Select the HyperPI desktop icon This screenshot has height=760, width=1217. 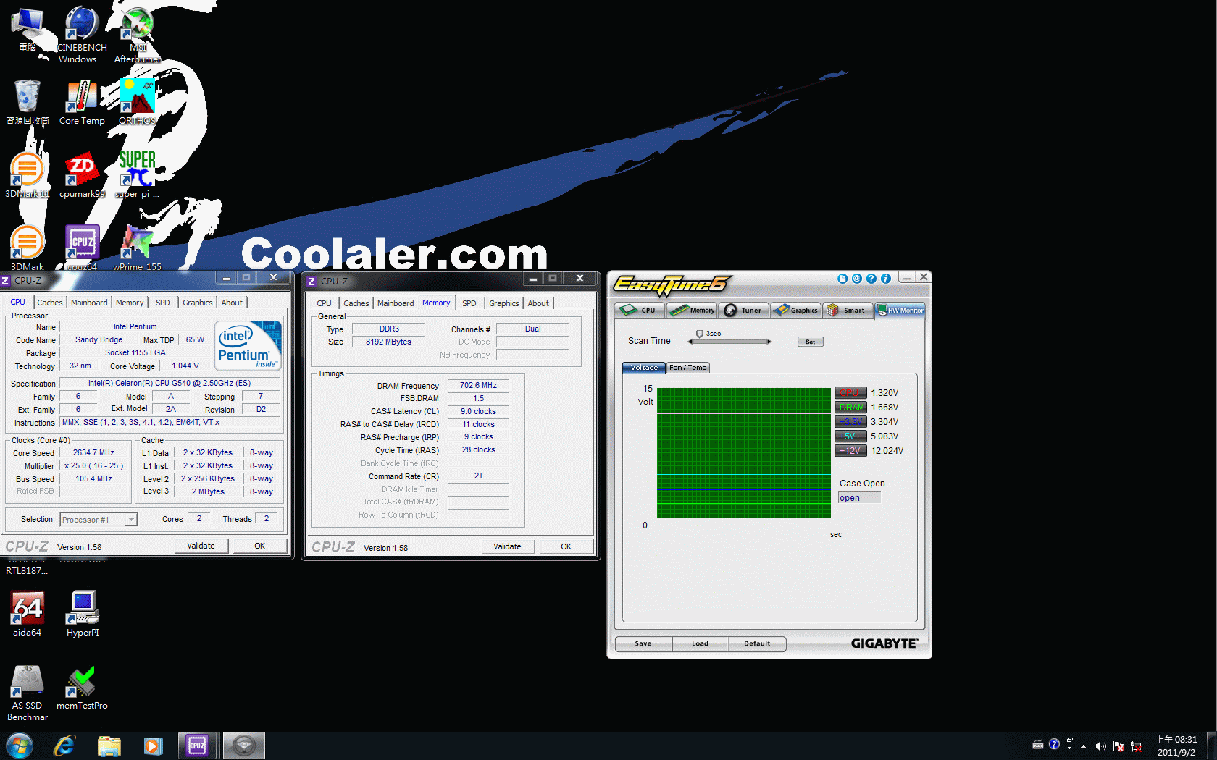coord(83,614)
